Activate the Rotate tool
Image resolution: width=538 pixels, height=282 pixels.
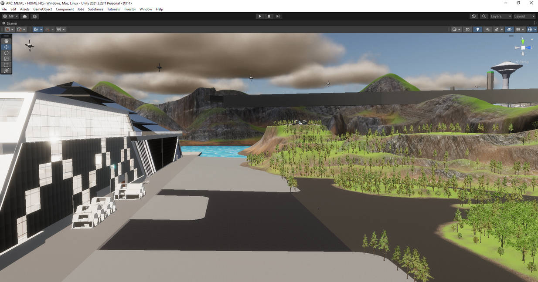[x=6, y=53]
